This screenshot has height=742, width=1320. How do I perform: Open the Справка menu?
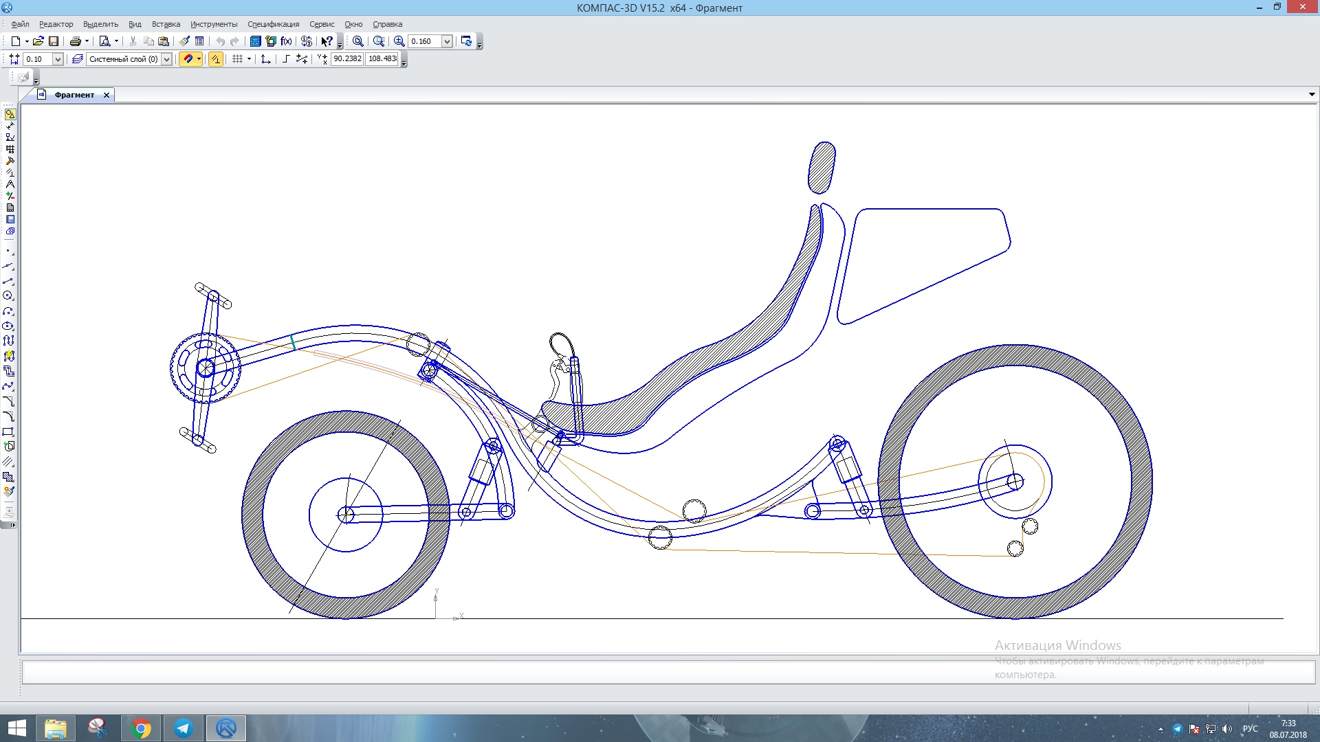point(387,24)
